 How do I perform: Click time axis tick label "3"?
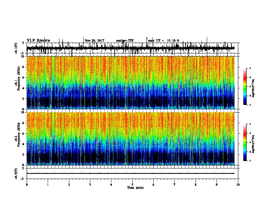click(x=90, y=185)
